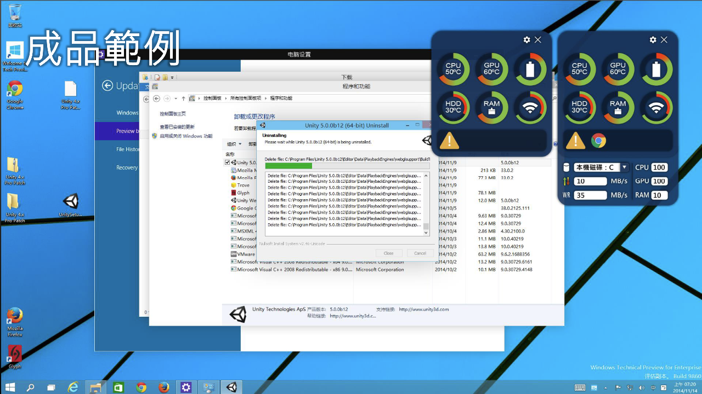Click W/R speed field showing 35
This screenshot has height=394, width=702.
(x=590, y=195)
